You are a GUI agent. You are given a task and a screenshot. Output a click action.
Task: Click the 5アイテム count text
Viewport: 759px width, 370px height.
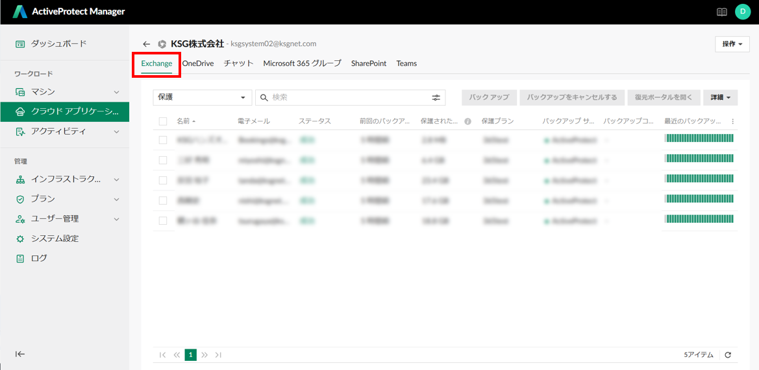click(699, 355)
